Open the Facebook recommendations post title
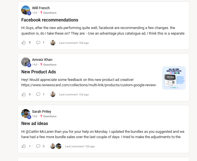197x161 pixels. [50, 20]
